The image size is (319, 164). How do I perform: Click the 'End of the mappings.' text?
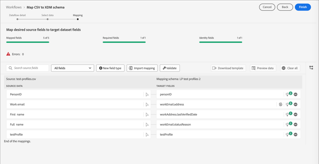coord(17,141)
